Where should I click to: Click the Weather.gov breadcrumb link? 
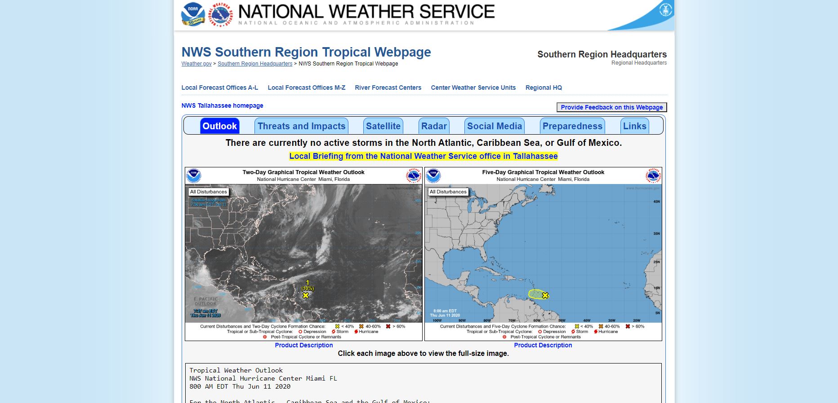click(x=196, y=64)
